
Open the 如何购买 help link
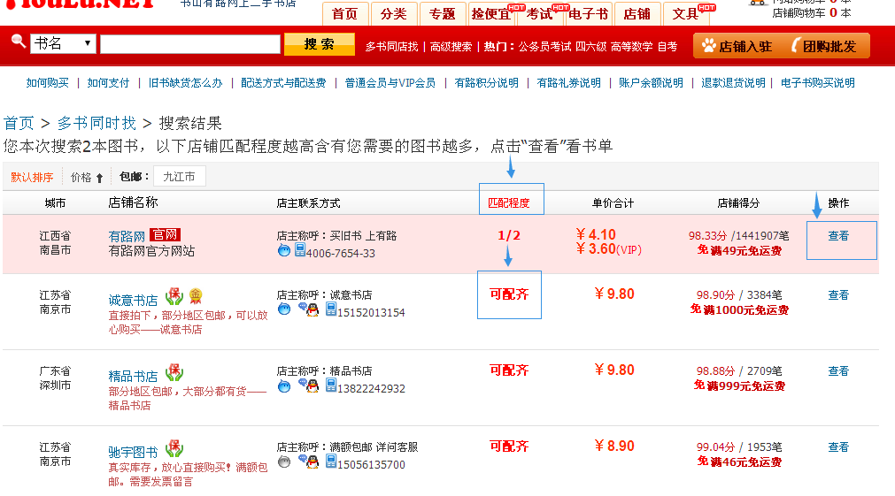pyautogui.click(x=48, y=83)
